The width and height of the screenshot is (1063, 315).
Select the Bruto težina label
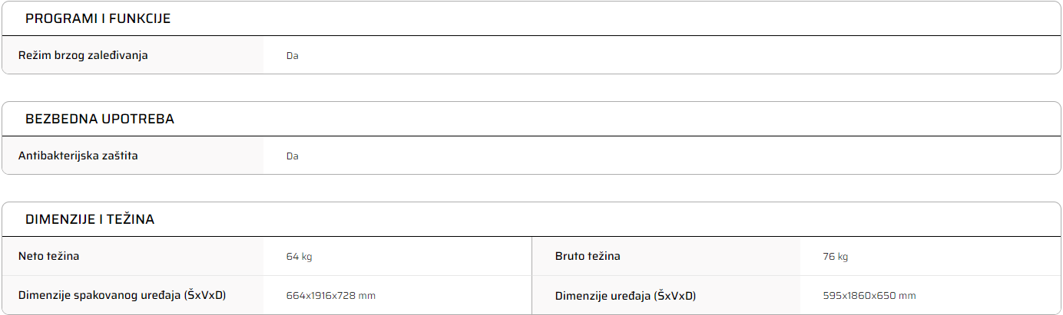[588, 256]
